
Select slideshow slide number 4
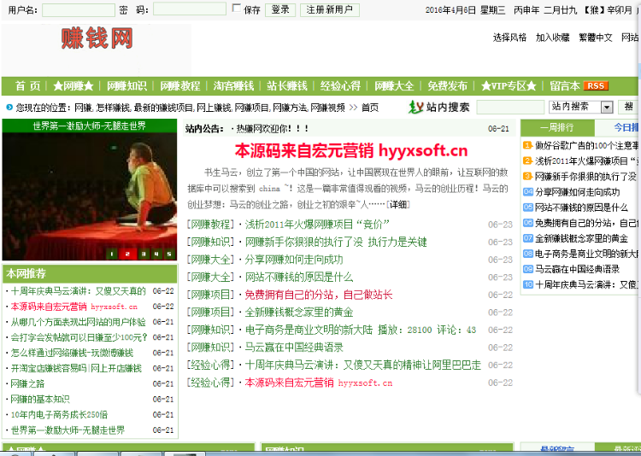pyautogui.click(x=156, y=254)
